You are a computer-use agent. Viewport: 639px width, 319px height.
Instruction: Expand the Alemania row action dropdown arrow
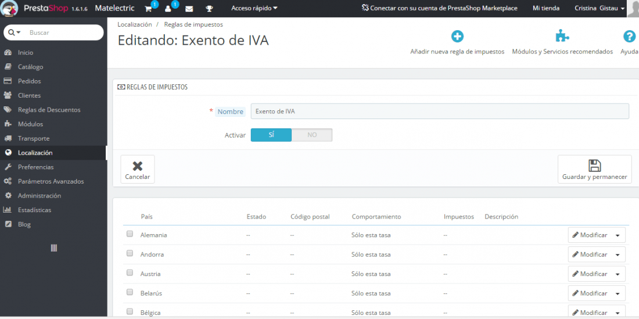point(618,235)
